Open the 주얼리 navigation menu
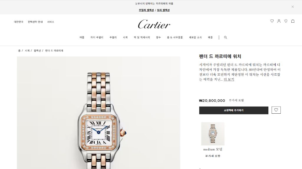This screenshot has height=169, width=302. (113, 37)
